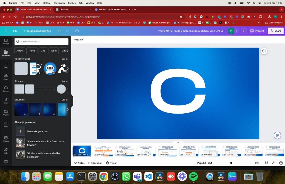This screenshot has height=184, width=285.
Task: Open the File menu in Canva
Action: point(15,31)
